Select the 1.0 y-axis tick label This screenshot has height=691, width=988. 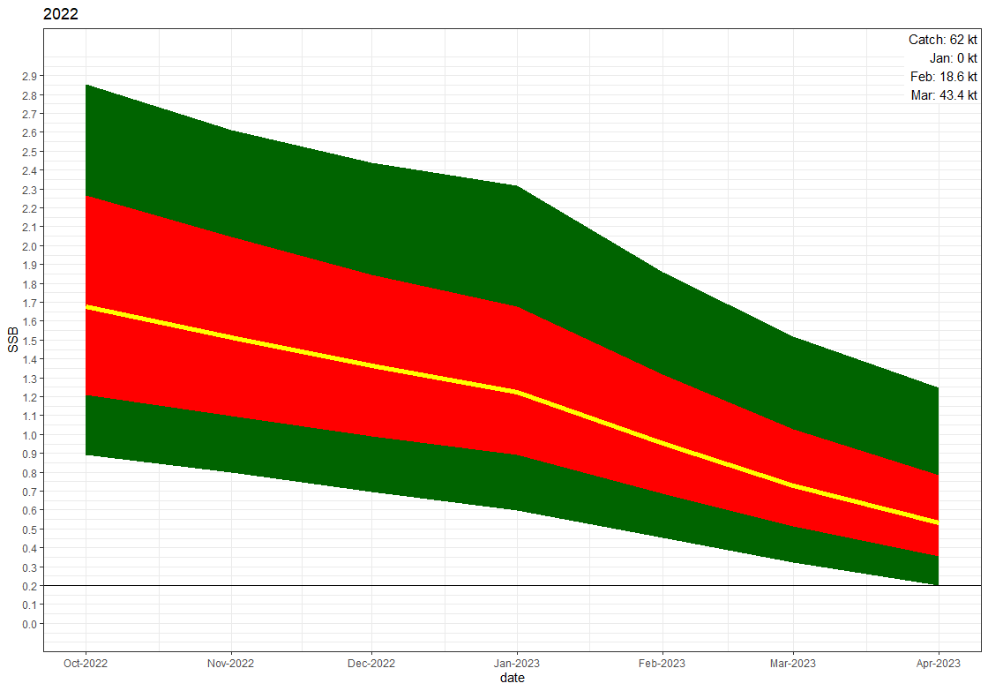pos(29,435)
